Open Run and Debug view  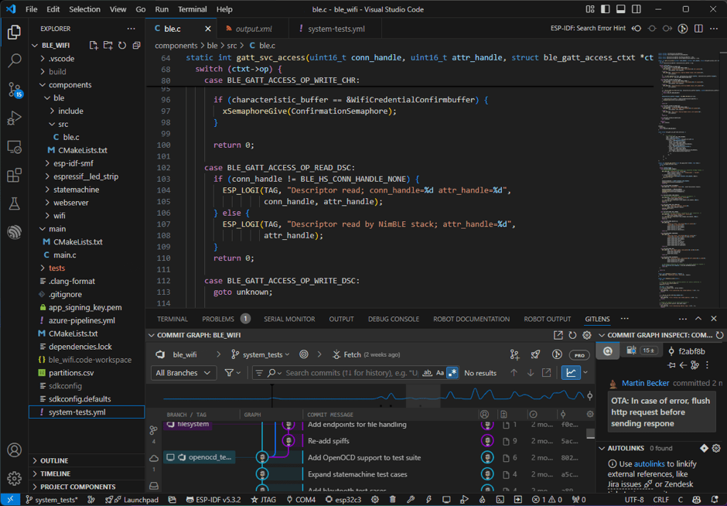[15, 118]
